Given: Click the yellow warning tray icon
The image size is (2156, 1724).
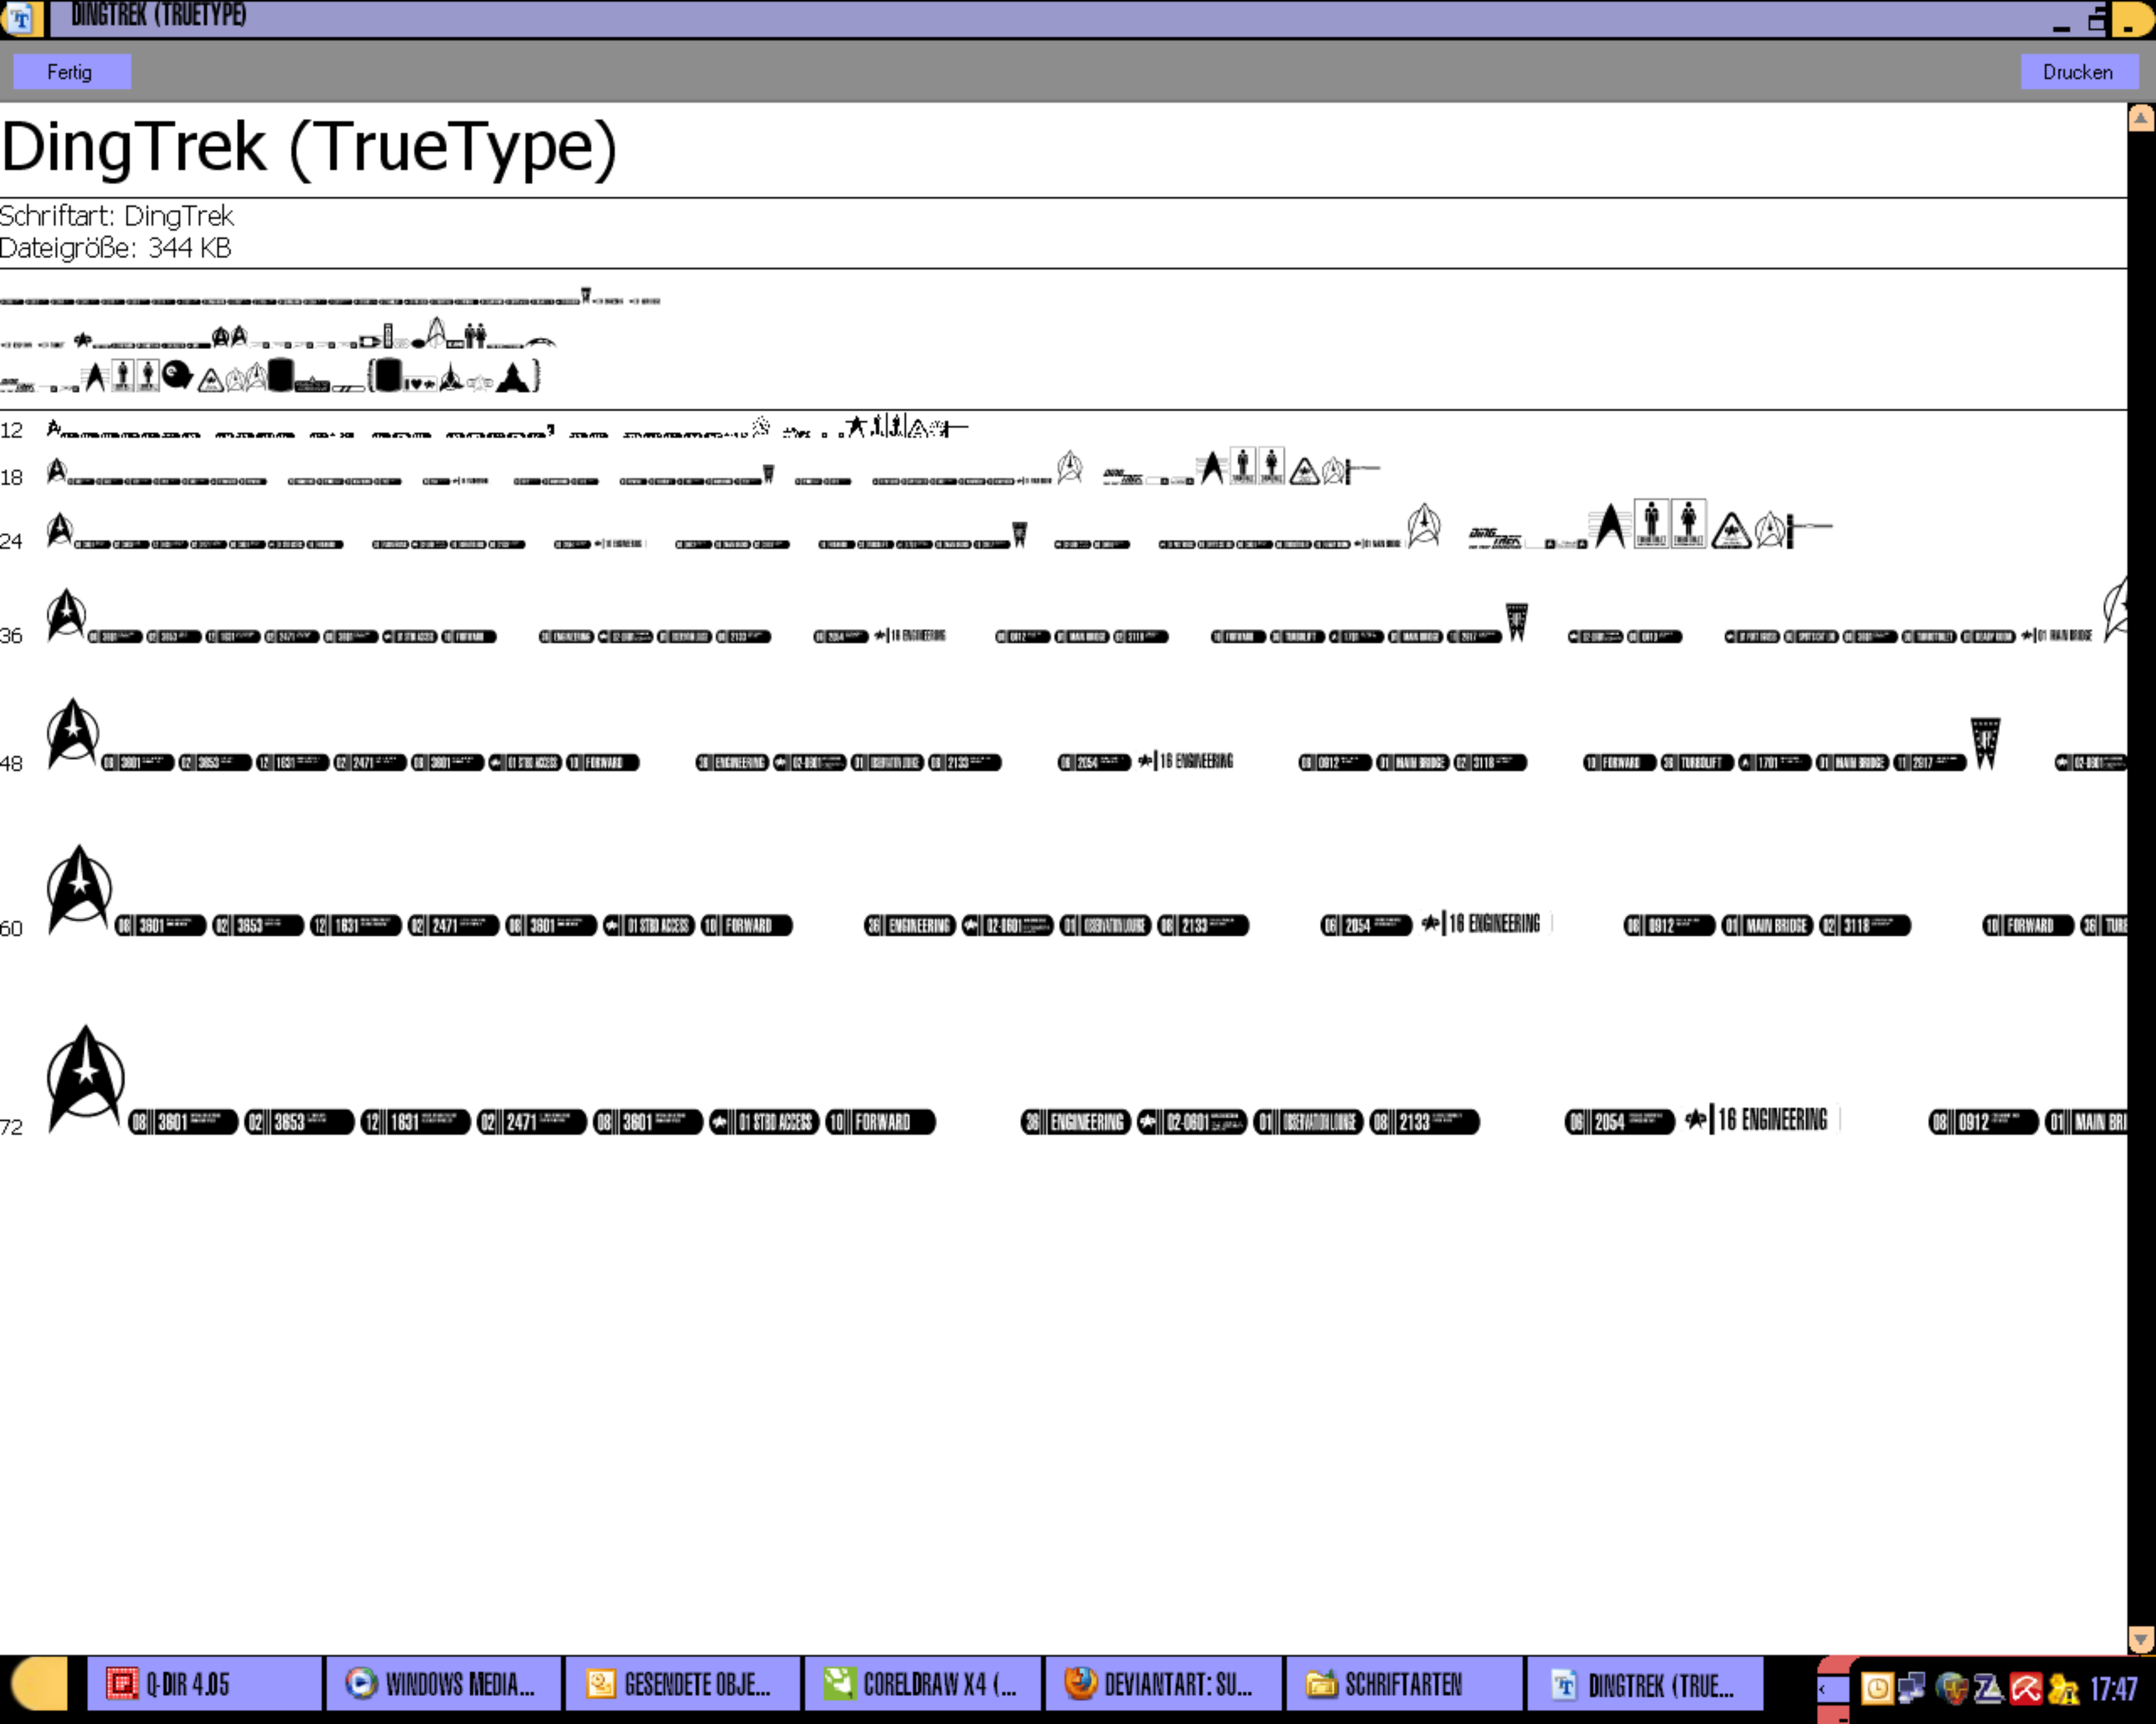Looking at the screenshot, I should (x=2063, y=1689).
